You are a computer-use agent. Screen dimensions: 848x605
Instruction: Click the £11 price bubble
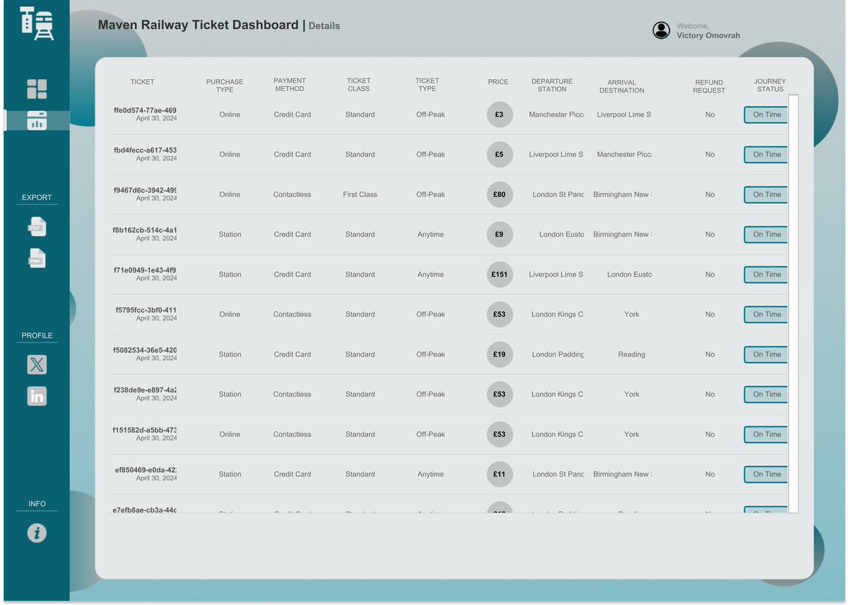(500, 474)
